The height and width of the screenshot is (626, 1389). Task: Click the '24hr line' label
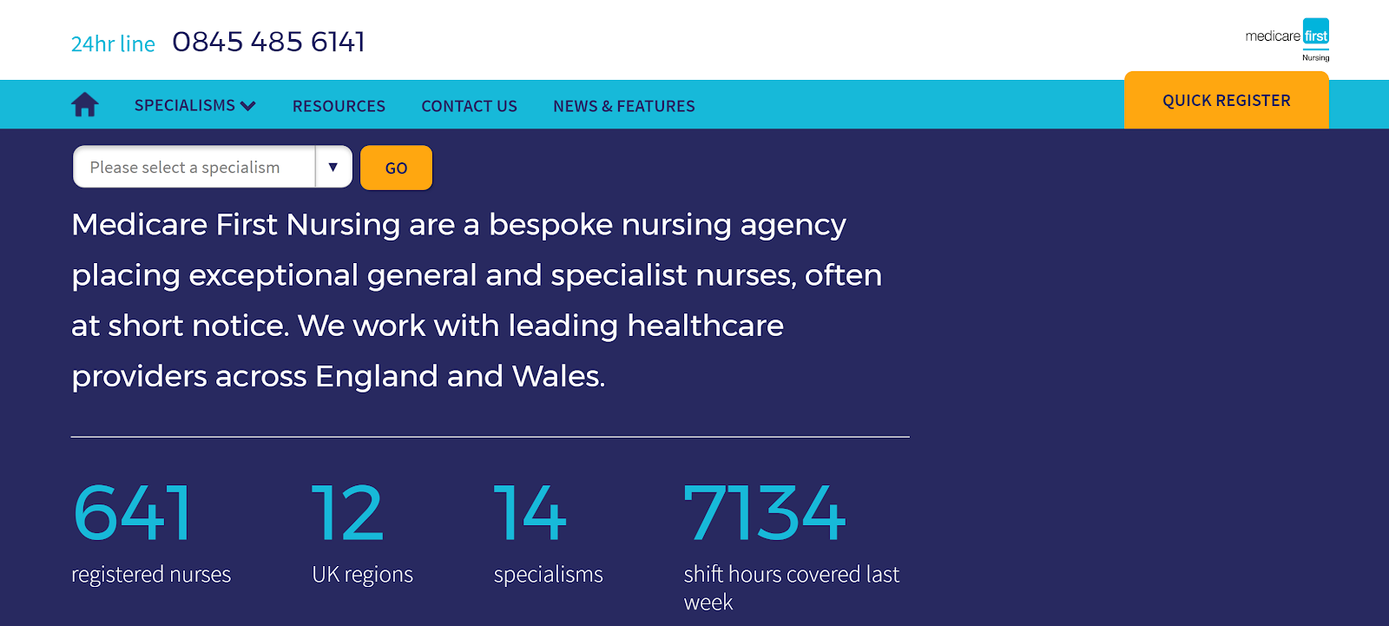113,43
